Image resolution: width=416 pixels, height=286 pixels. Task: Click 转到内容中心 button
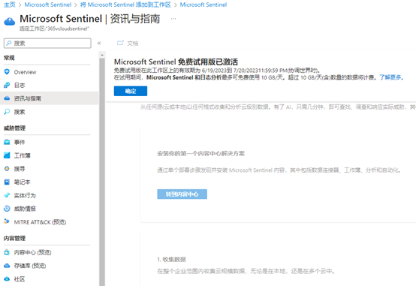click(182, 194)
